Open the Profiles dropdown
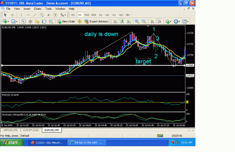 pos(14,21)
